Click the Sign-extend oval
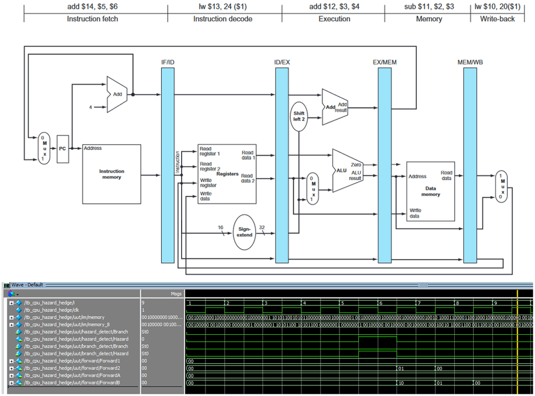Screen dimensions: 535x396 244,232
